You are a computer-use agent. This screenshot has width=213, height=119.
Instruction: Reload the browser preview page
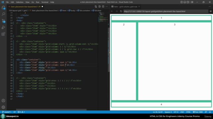[x=121, y=11]
